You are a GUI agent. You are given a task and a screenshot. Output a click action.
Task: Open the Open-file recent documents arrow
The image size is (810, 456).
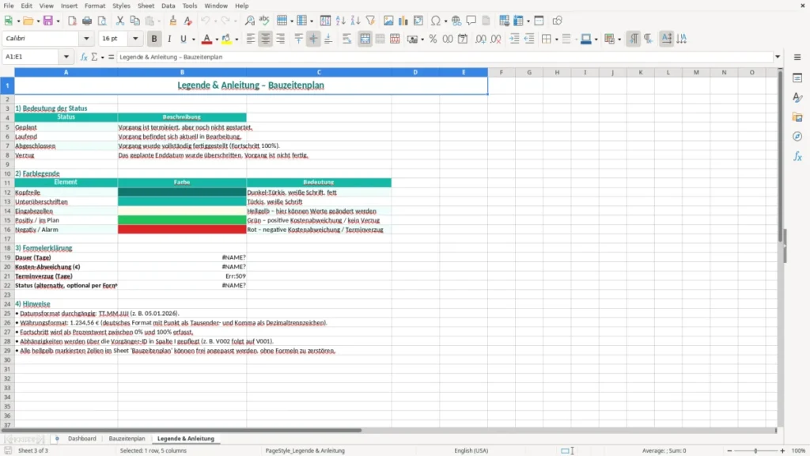[38, 21]
